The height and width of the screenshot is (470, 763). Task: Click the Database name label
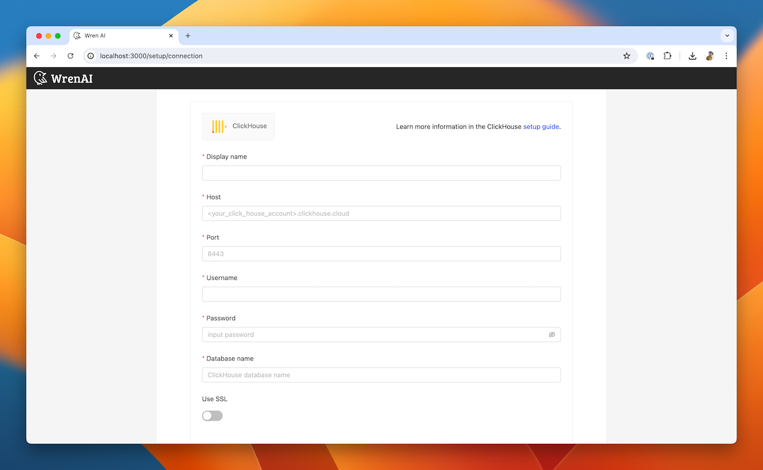[x=230, y=359]
